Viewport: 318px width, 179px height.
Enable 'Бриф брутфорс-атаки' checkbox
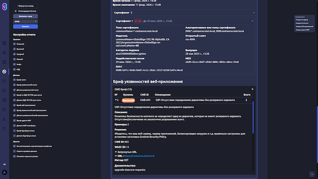[x=14, y=131]
